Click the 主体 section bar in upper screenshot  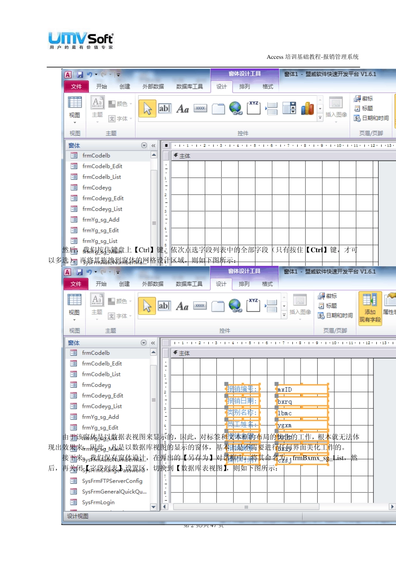tap(283, 156)
